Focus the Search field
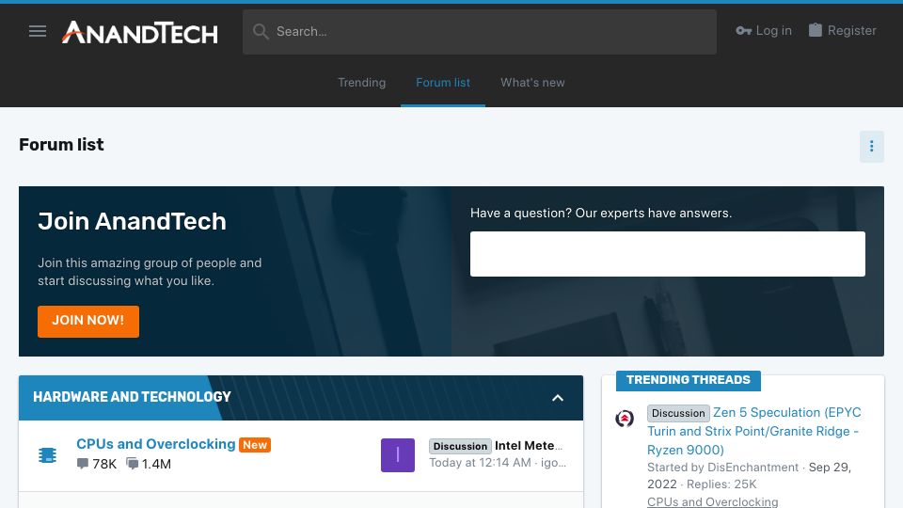This screenshot has height=508, width=903. click(479, 32)
